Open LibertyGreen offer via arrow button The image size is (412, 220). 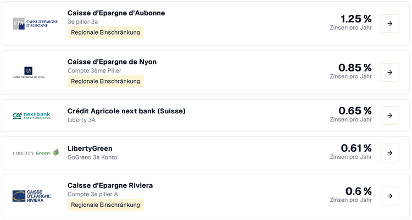(x=389, y=153)
